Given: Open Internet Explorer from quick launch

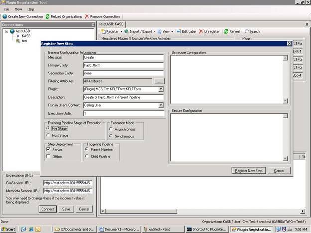Looking at the screenshot, I should (31, 229).
